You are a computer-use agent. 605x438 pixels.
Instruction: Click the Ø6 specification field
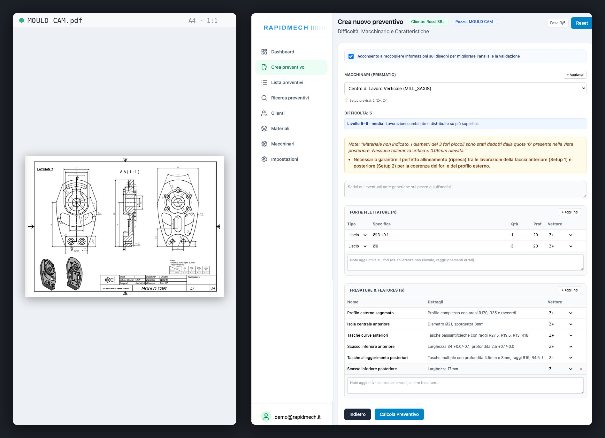(439, 246)
